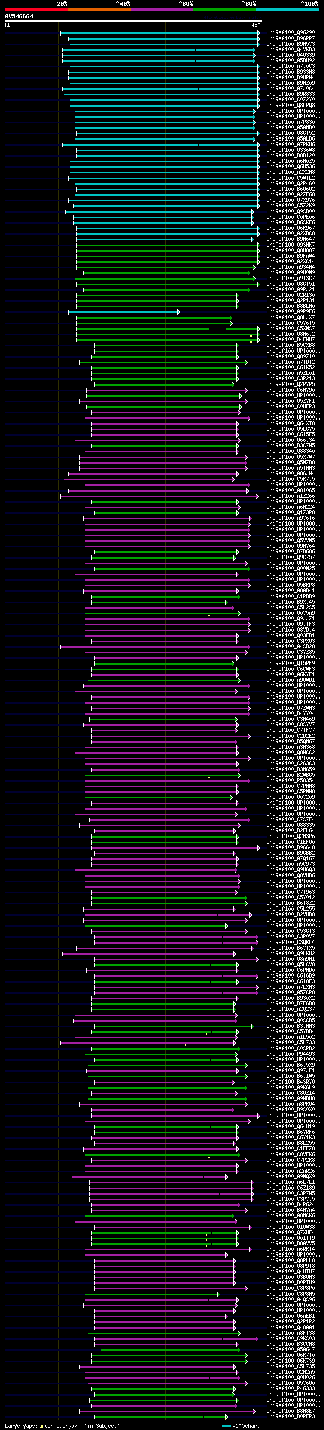Image resolution: width=324 pixels, height=1430 pixels.
Task: Click label UniRef100_C5XWS7
Action: 291,329
